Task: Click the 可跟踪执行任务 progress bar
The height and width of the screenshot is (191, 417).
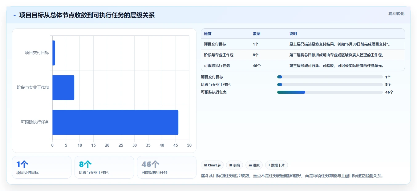Action: (330, 92)
